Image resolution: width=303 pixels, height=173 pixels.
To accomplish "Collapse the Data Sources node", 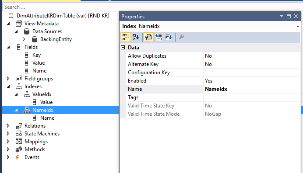I will click(x=16, y=31).
